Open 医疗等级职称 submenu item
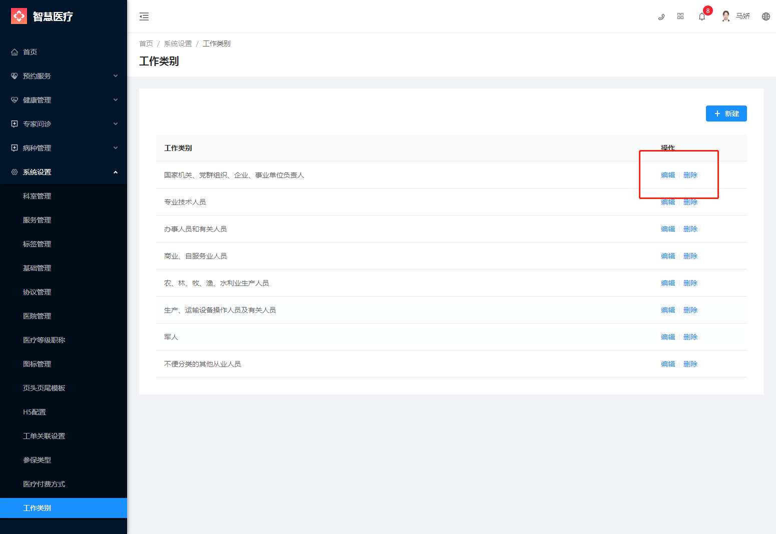Screen dimensions: 776x534 [64, 340]
